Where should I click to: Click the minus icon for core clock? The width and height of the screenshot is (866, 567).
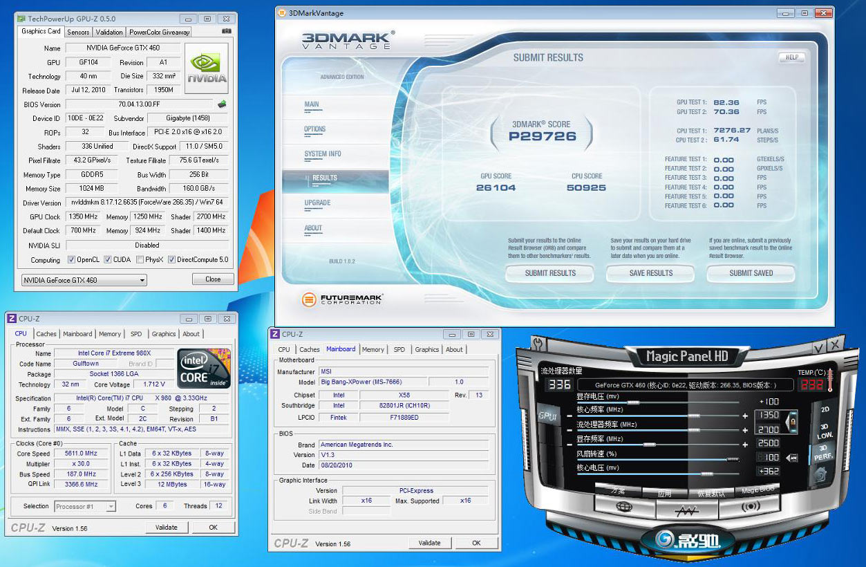click(x=570, y=416)
